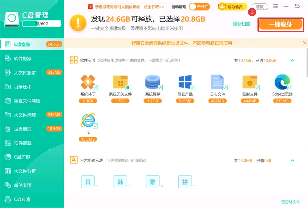Collapse the 软件专清 section chevron
This screenshot has width=308, height=208.
coord(293,60)
